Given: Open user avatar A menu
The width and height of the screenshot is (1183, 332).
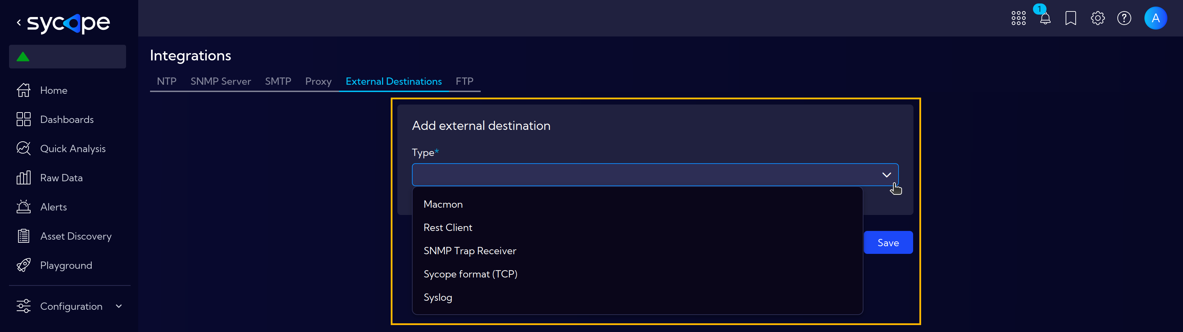Looking at the screenshot, I should coord(1156,18).
